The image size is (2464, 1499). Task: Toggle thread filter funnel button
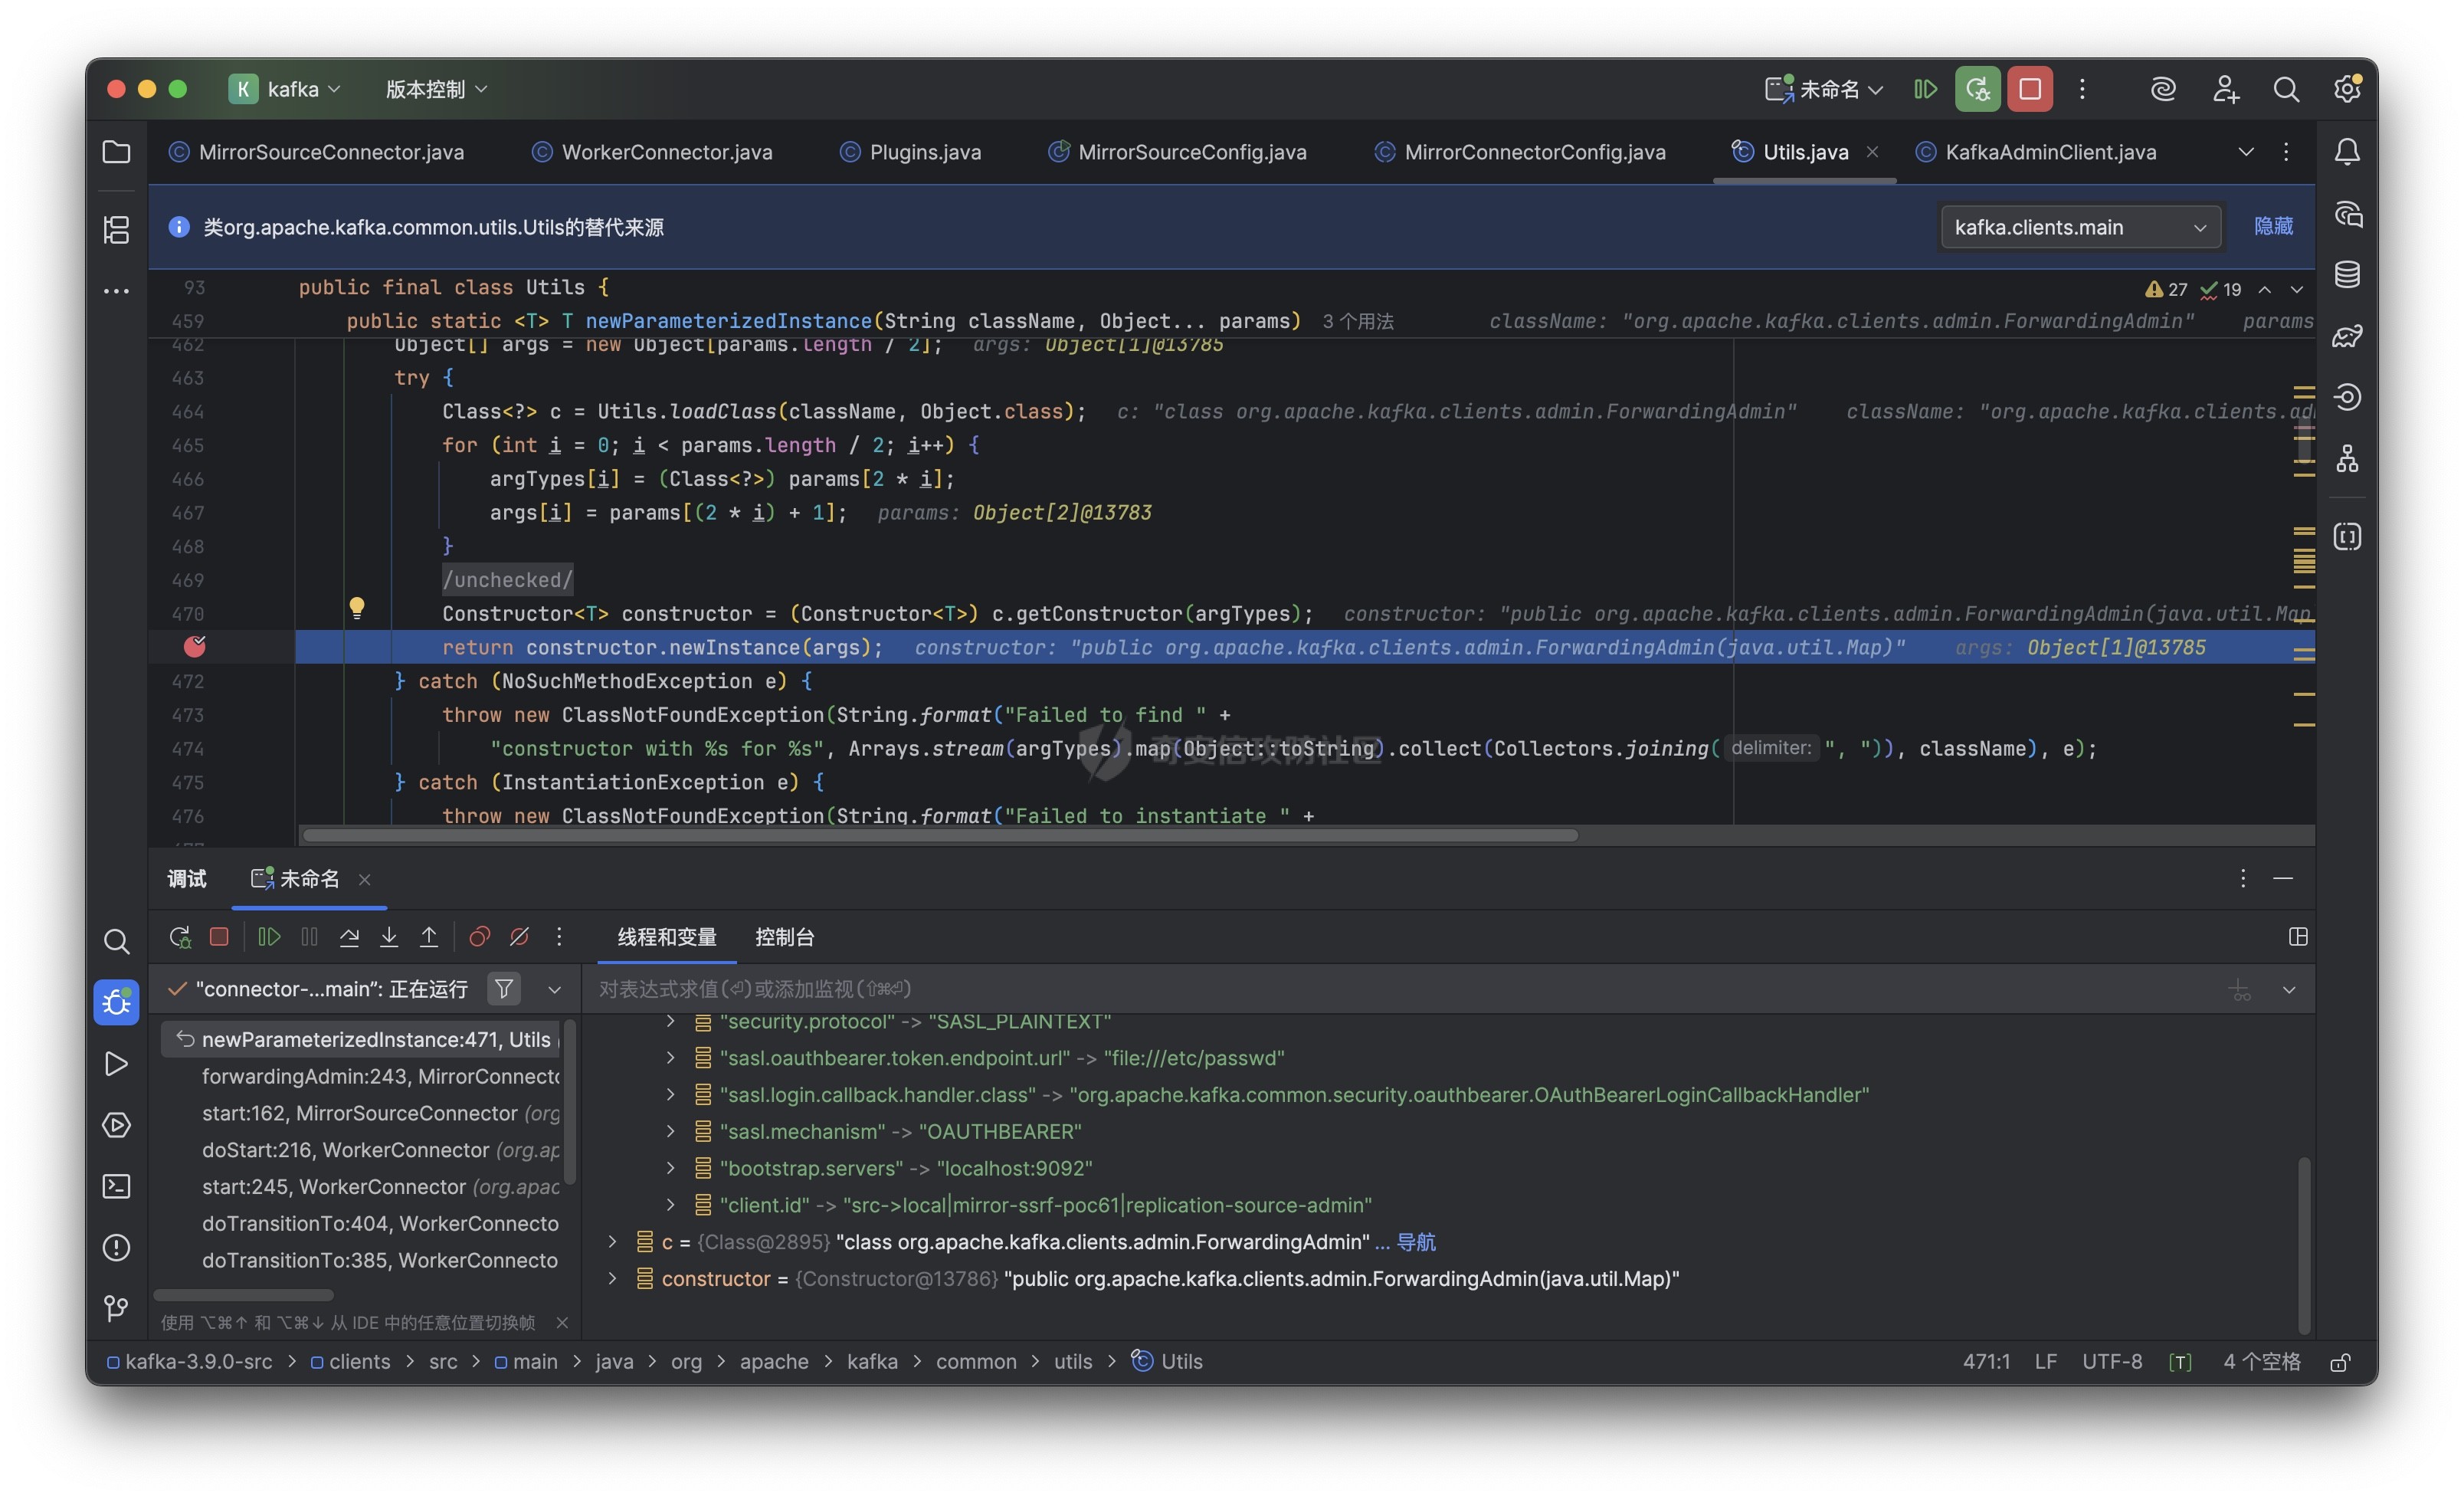(504, 989)
